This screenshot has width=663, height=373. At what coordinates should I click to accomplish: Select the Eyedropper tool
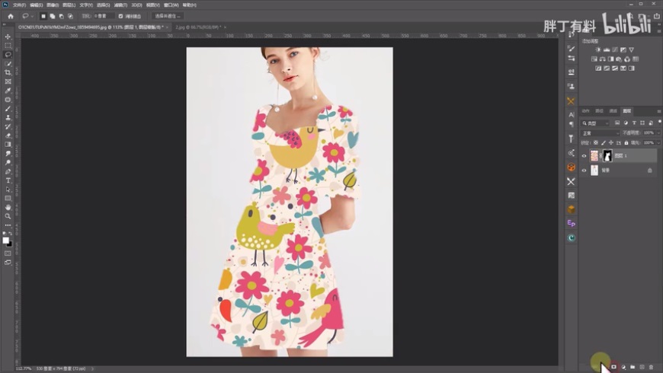tap(8, 91)
